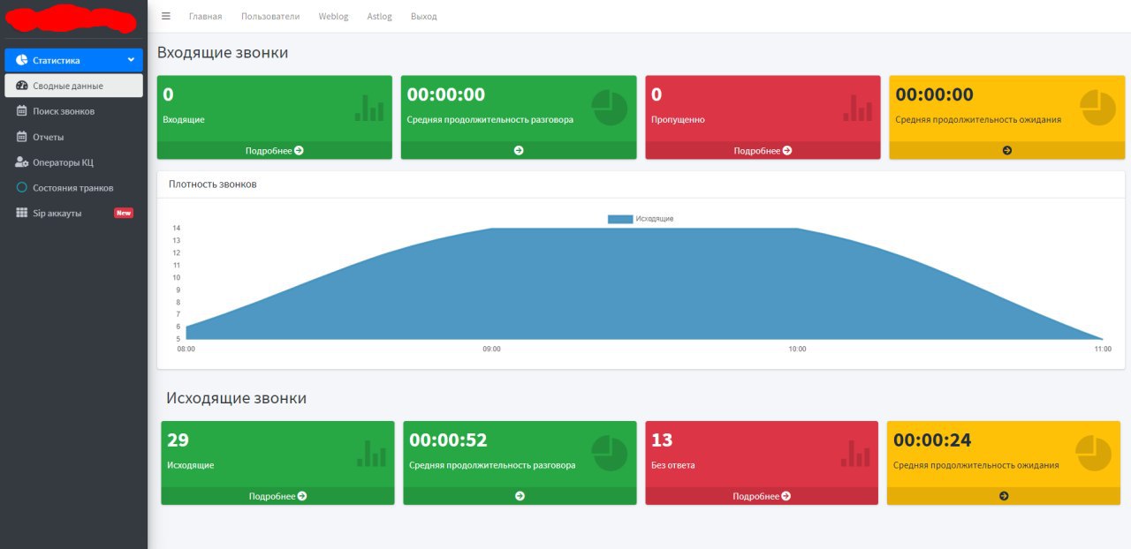
Task: Click the red New badge
Action: click(x=124, y=213)
